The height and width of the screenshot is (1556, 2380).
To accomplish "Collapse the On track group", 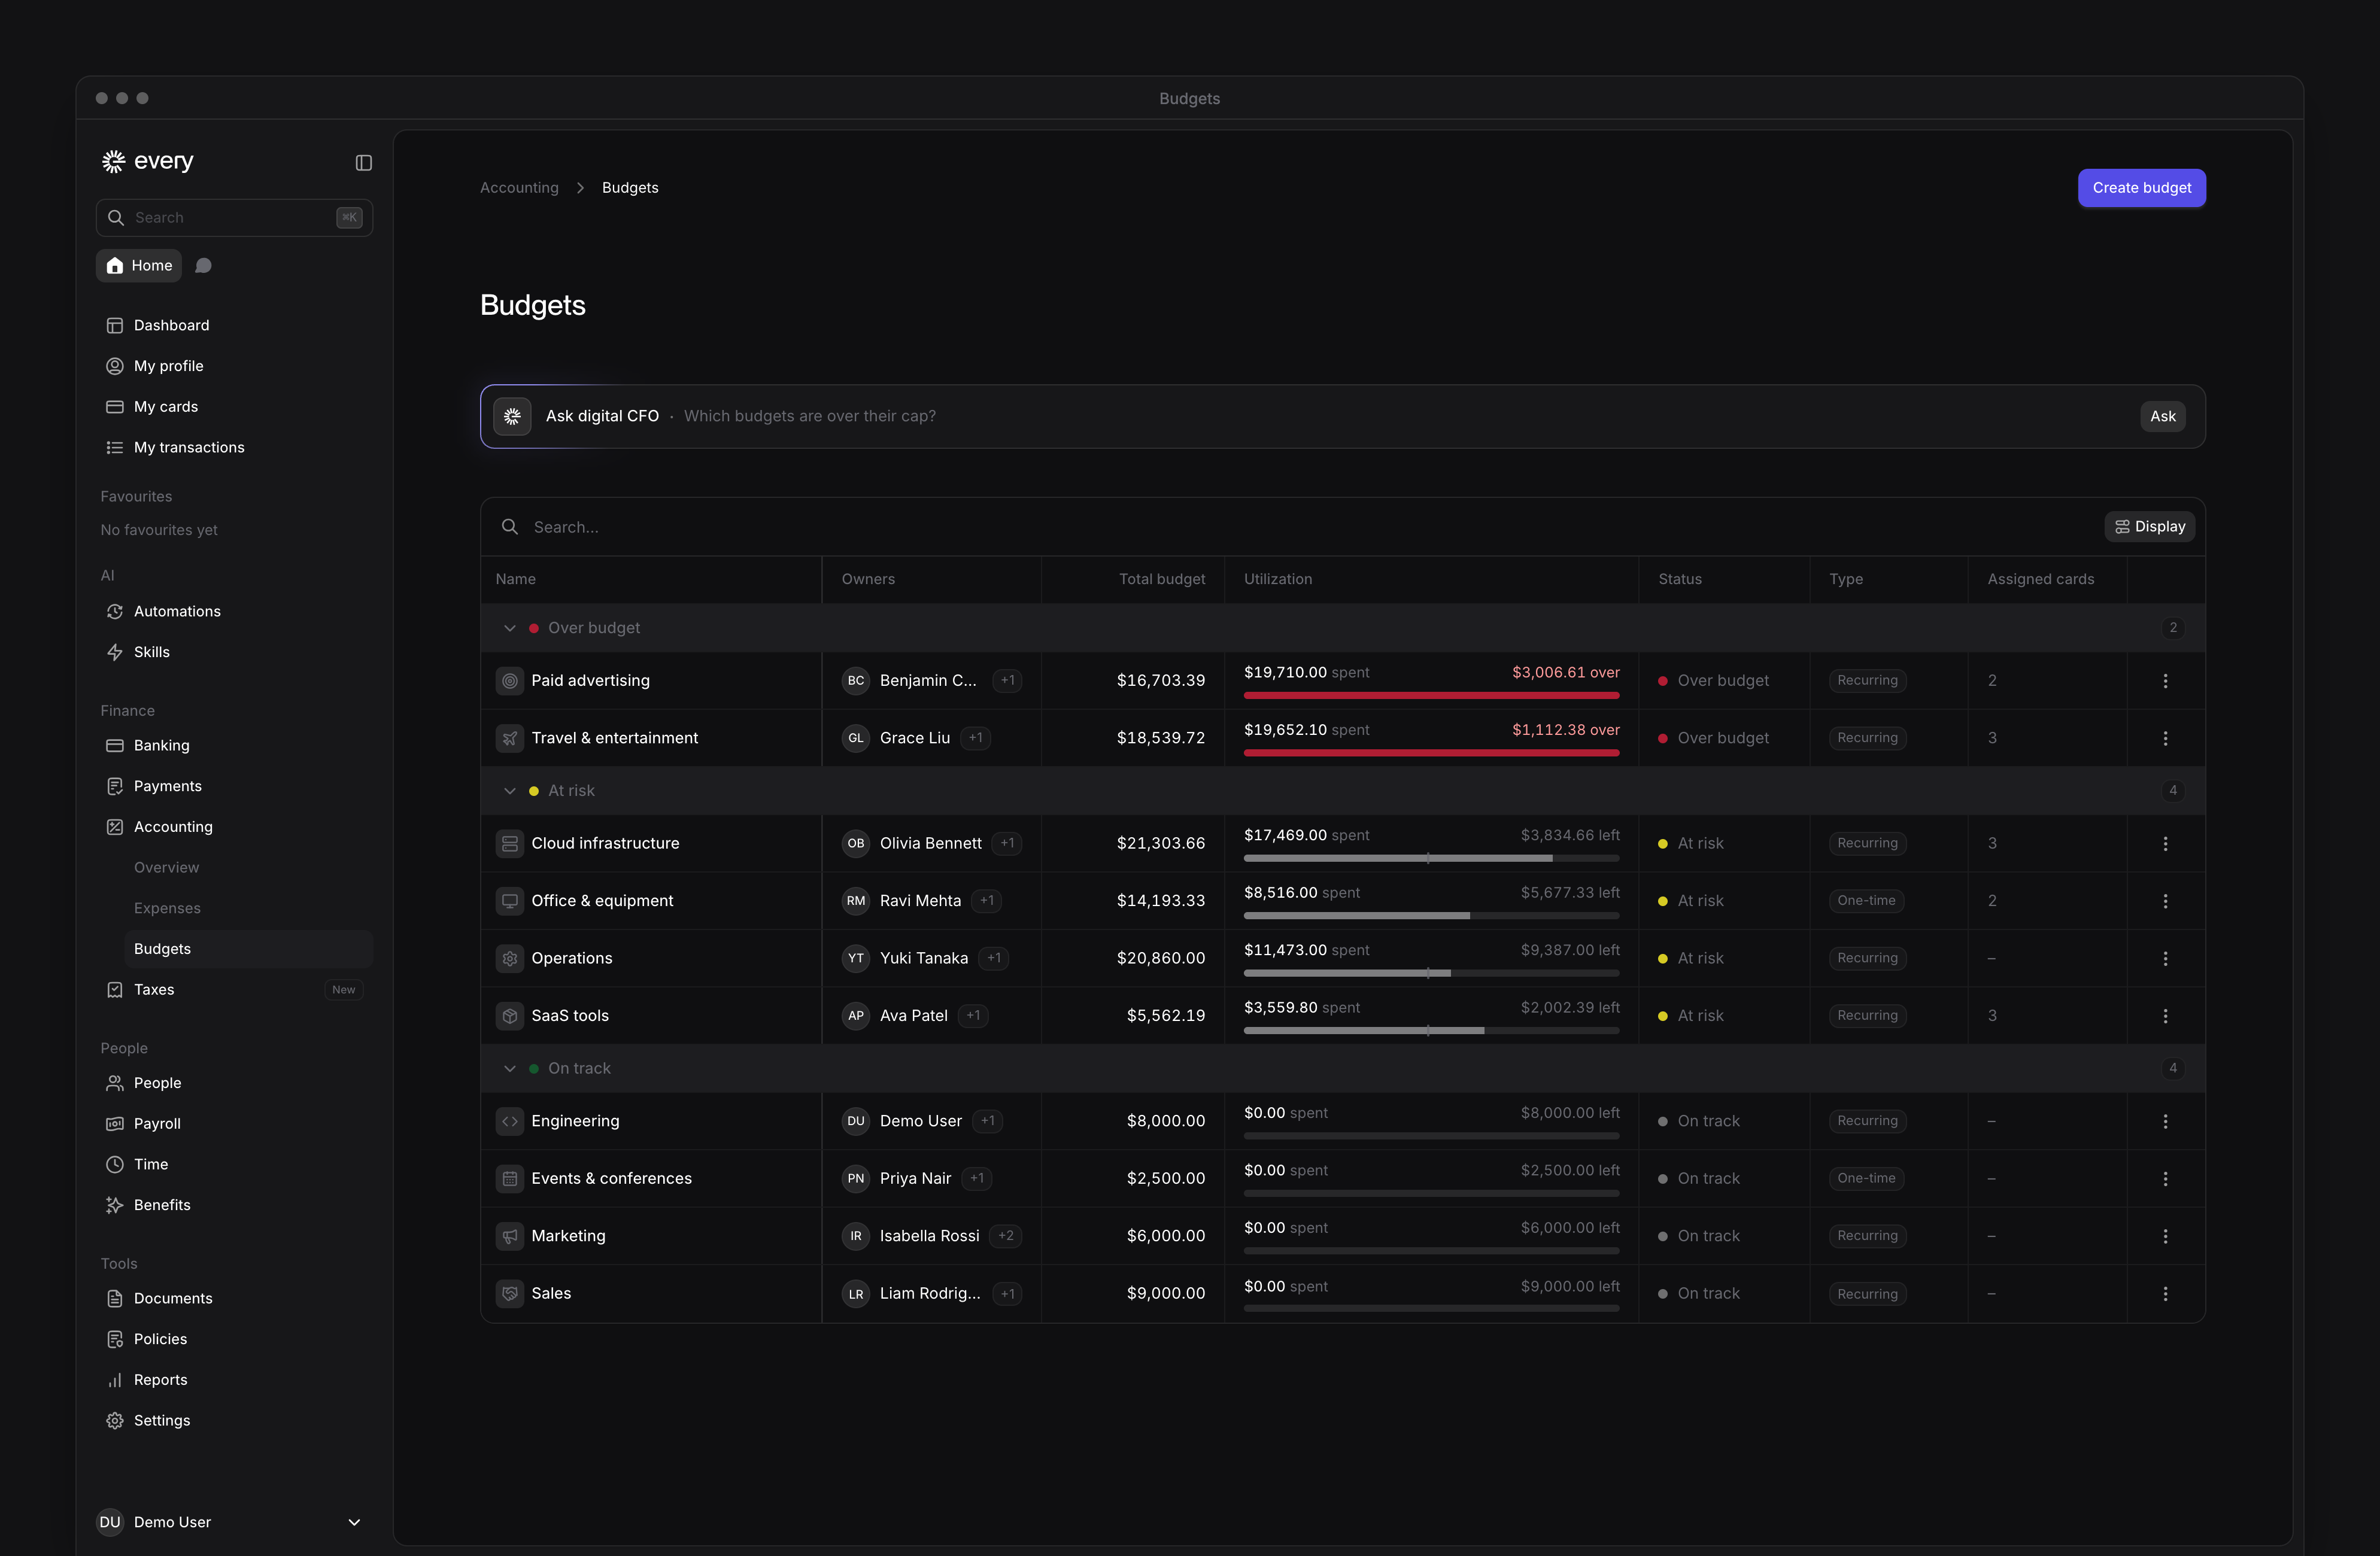I will tap(510, 1069).
